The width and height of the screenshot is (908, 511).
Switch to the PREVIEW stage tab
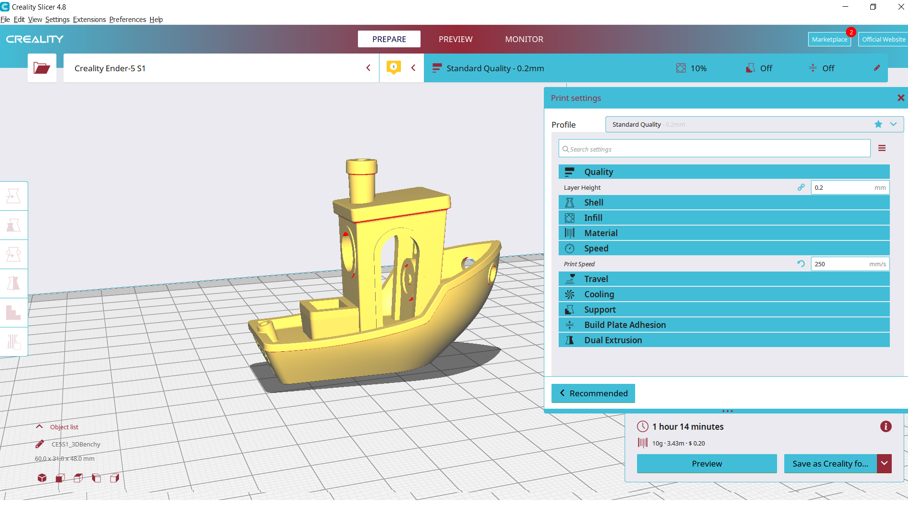[x=455, y=39]
